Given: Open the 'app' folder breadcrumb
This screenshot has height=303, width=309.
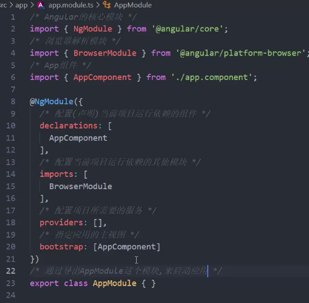Looking at the screenshot, I should click(x=21, y=5).
